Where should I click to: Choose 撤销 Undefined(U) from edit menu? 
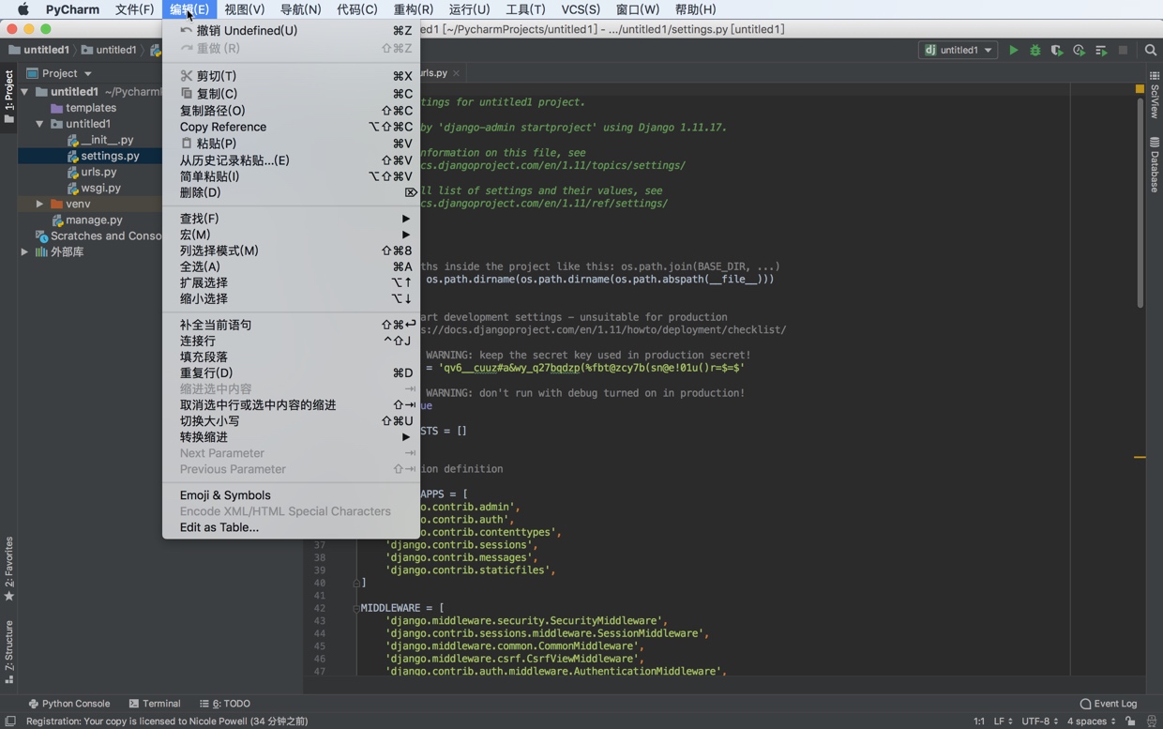click(292, 30)
